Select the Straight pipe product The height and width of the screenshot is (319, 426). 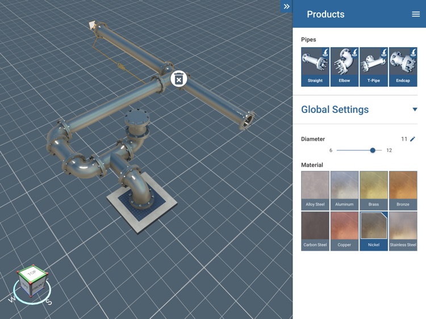[315, 67]
